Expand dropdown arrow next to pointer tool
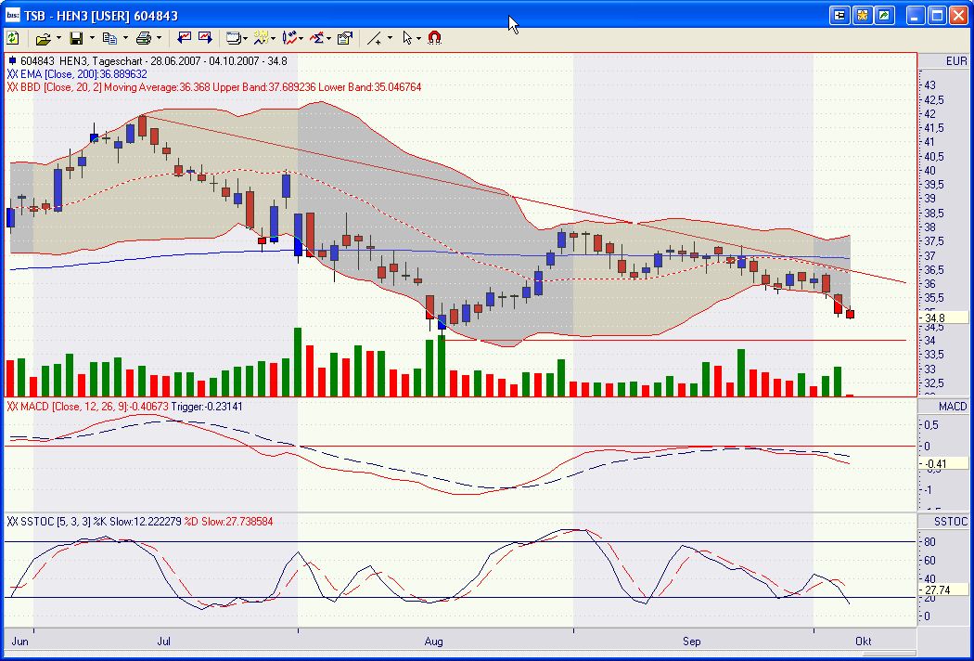Screen dimensions: 974x661 418,39
